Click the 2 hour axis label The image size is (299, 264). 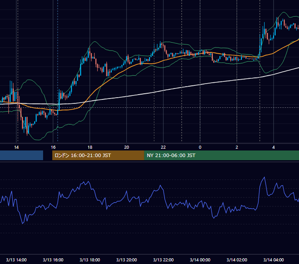coord(237,147)
